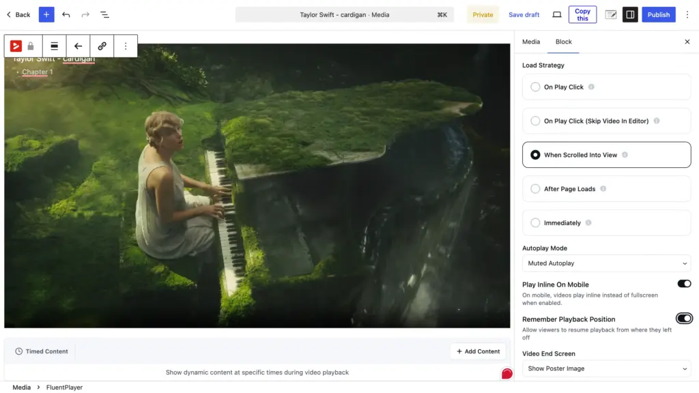
Task: Open the Autoplay Mode dropdown
Action: coord(606,263)
